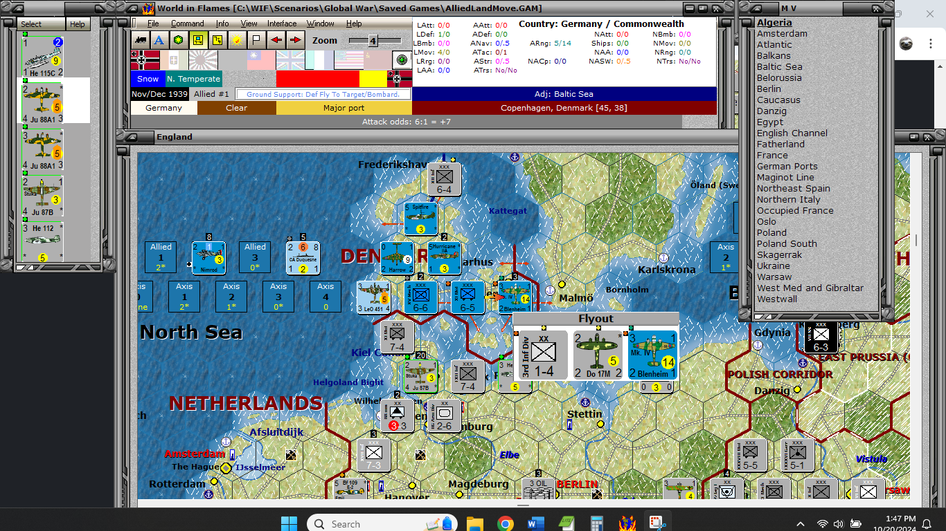Toggle the small yellow 7-4 counter toolbar button

(x=217, y=40)
